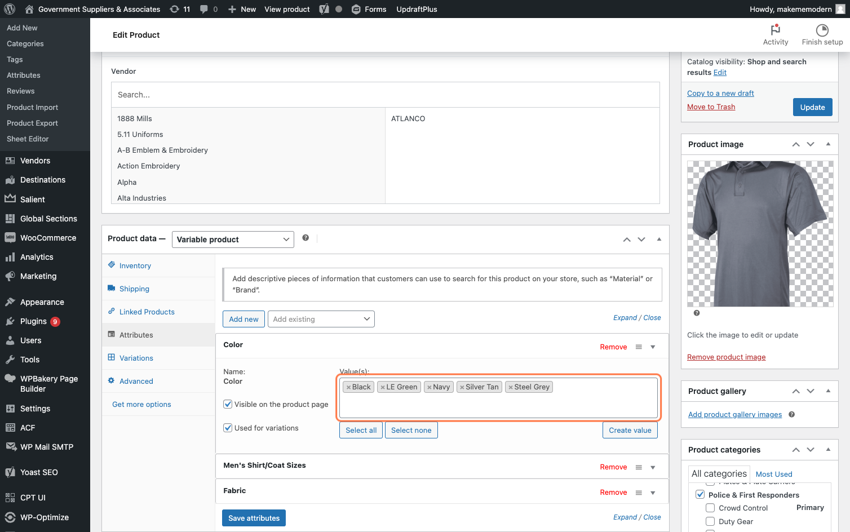Check the Crowd Control category

pyautogui.click(x=710, y=508)
